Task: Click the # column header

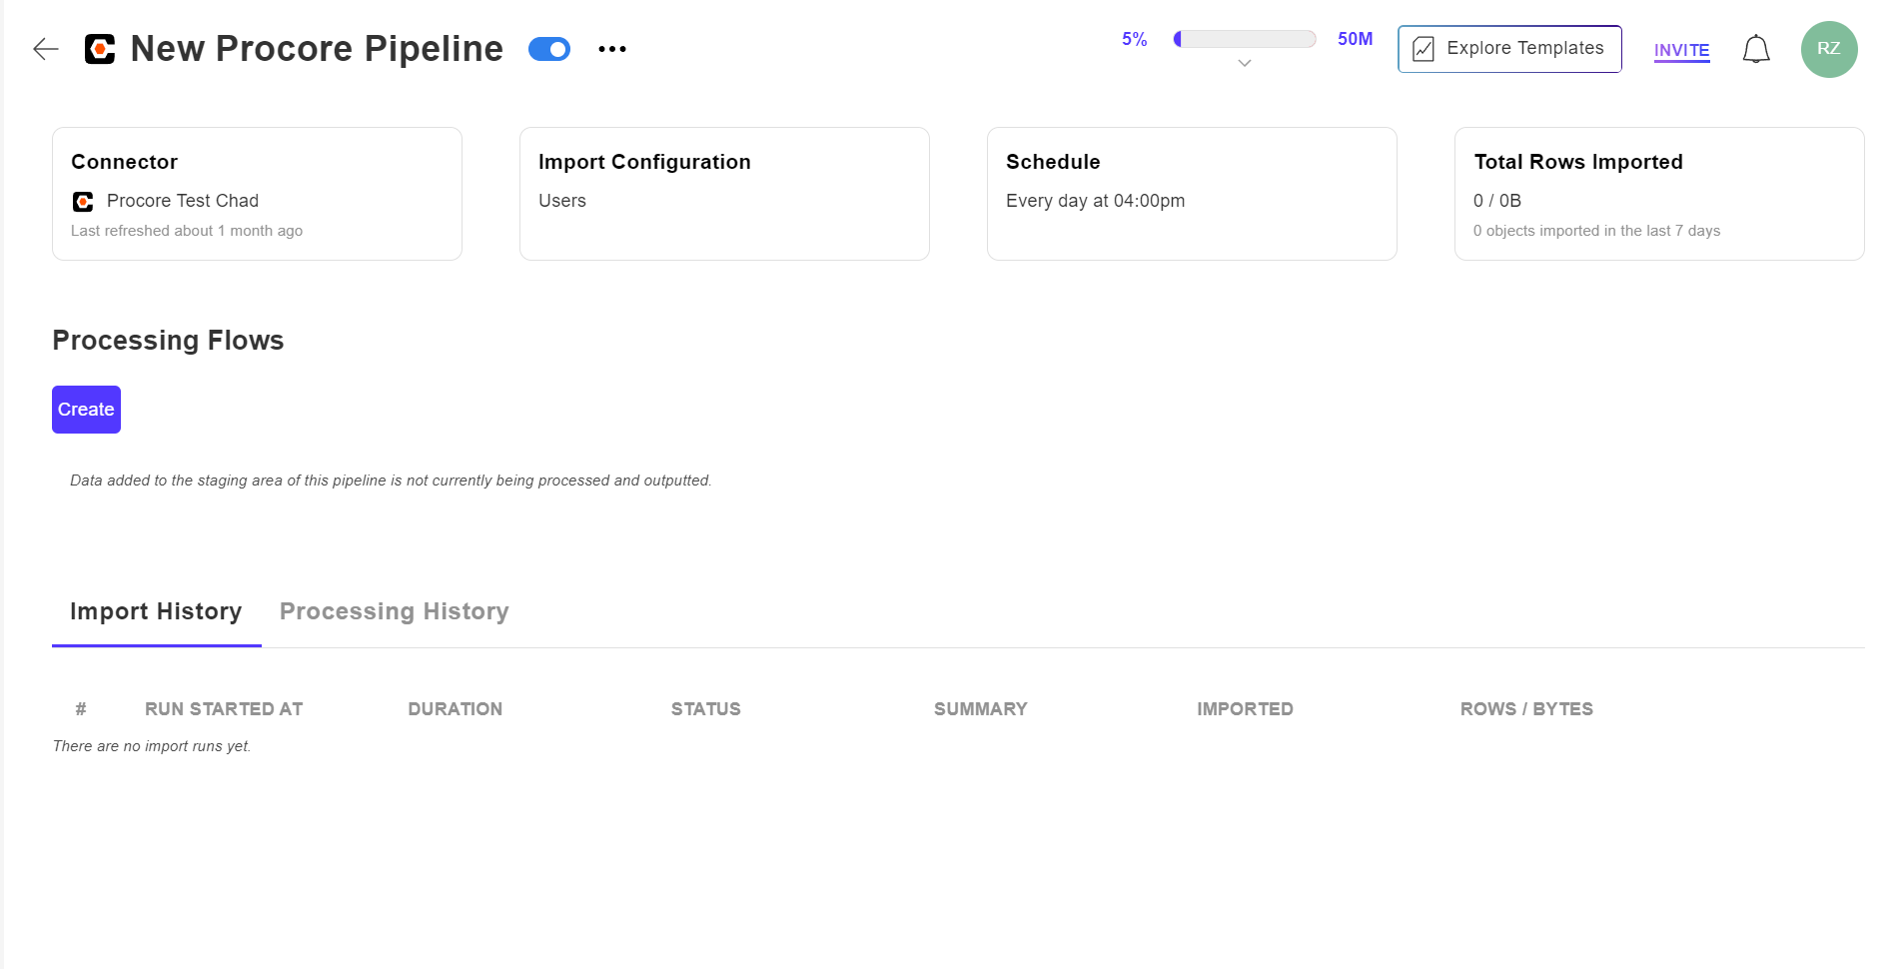Action: click(81, 709)
